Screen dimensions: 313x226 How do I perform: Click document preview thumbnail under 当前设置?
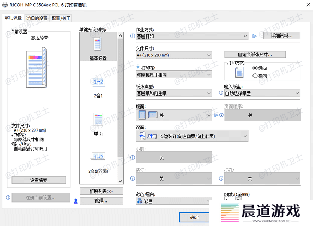tap(37, 68)
